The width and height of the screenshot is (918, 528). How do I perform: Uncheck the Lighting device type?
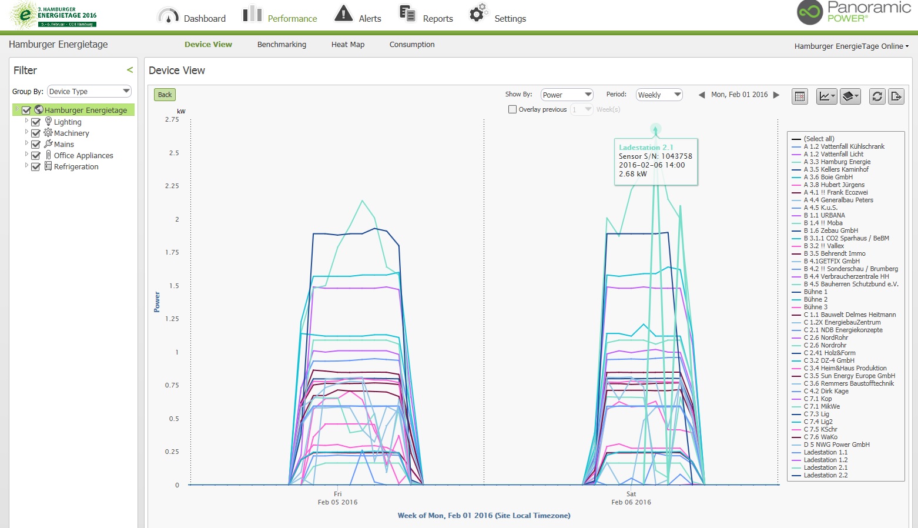(x=36, y=122)
